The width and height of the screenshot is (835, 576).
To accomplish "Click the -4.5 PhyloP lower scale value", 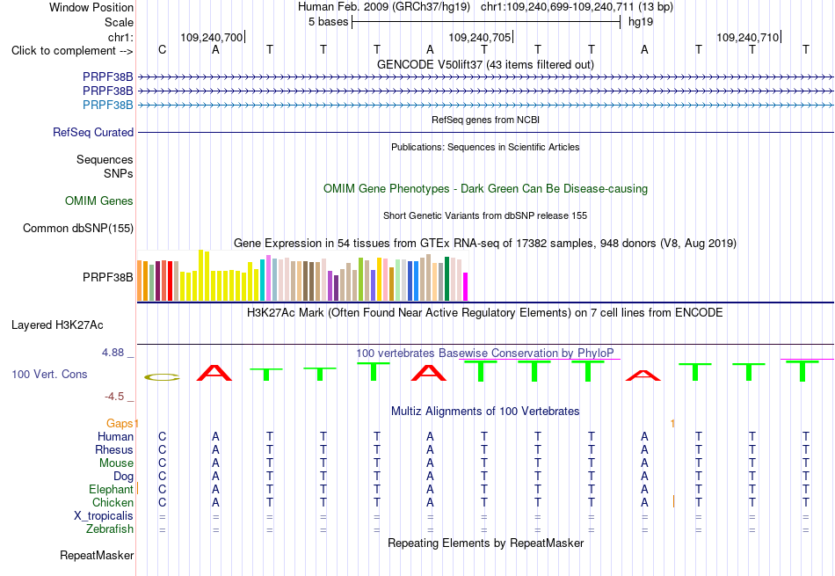I will coord(114,396).
